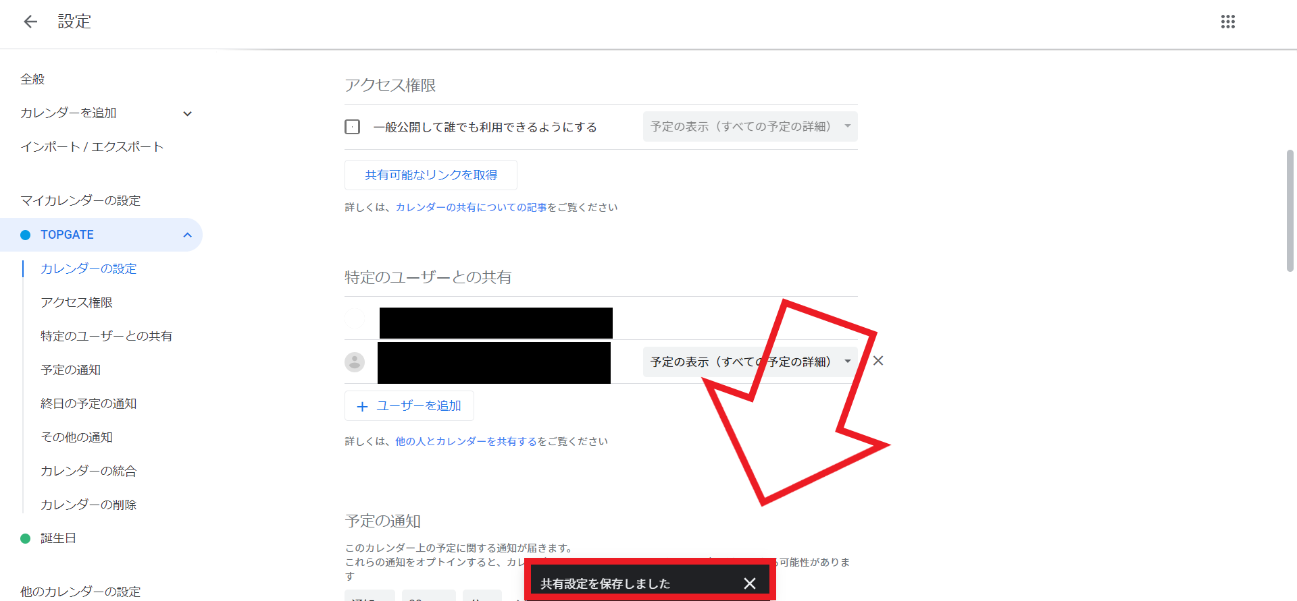
Task: Click the ユーザーを追加 button
Action: coord(409,405)
